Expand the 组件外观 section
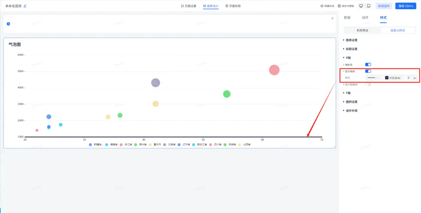Viewport: 421px width, 213px height. click(350, 111)
